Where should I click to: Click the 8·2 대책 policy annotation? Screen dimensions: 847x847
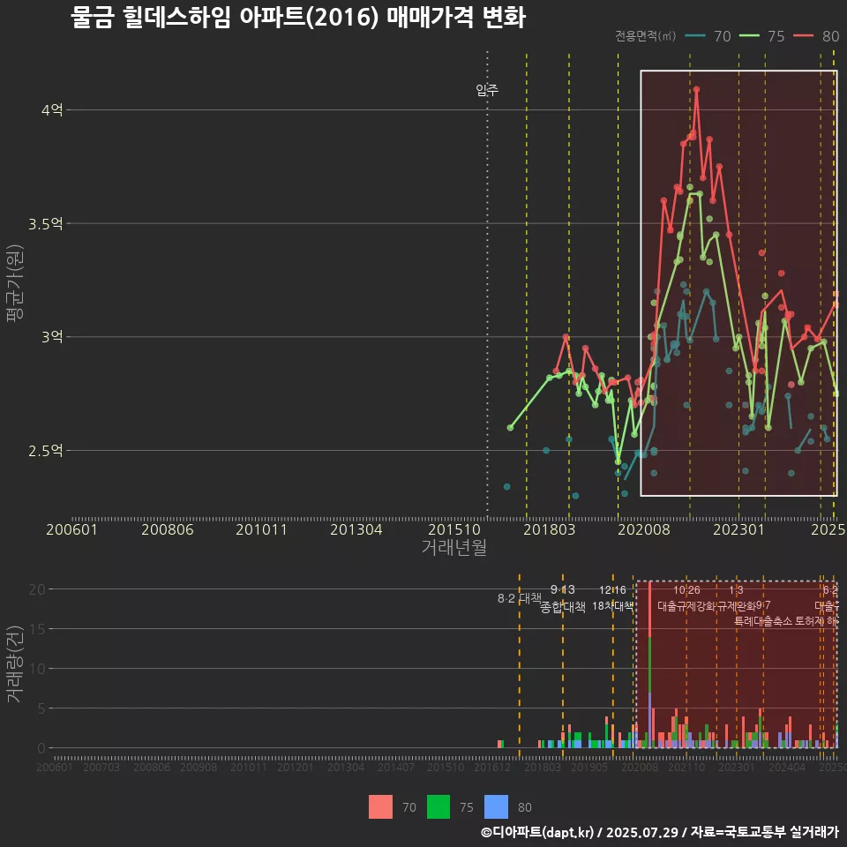(519, 598)
